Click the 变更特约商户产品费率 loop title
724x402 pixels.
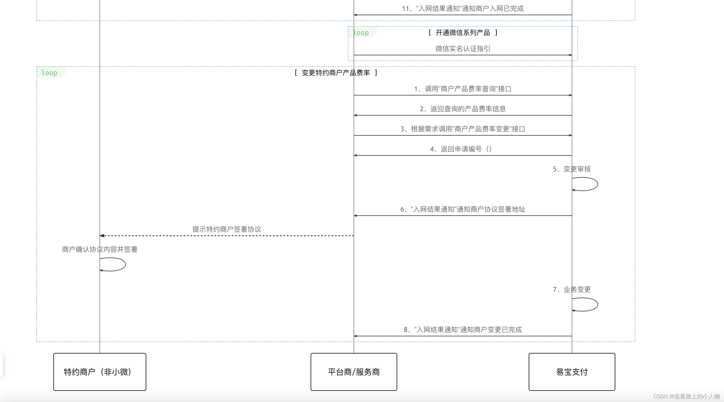coord(336,73)
